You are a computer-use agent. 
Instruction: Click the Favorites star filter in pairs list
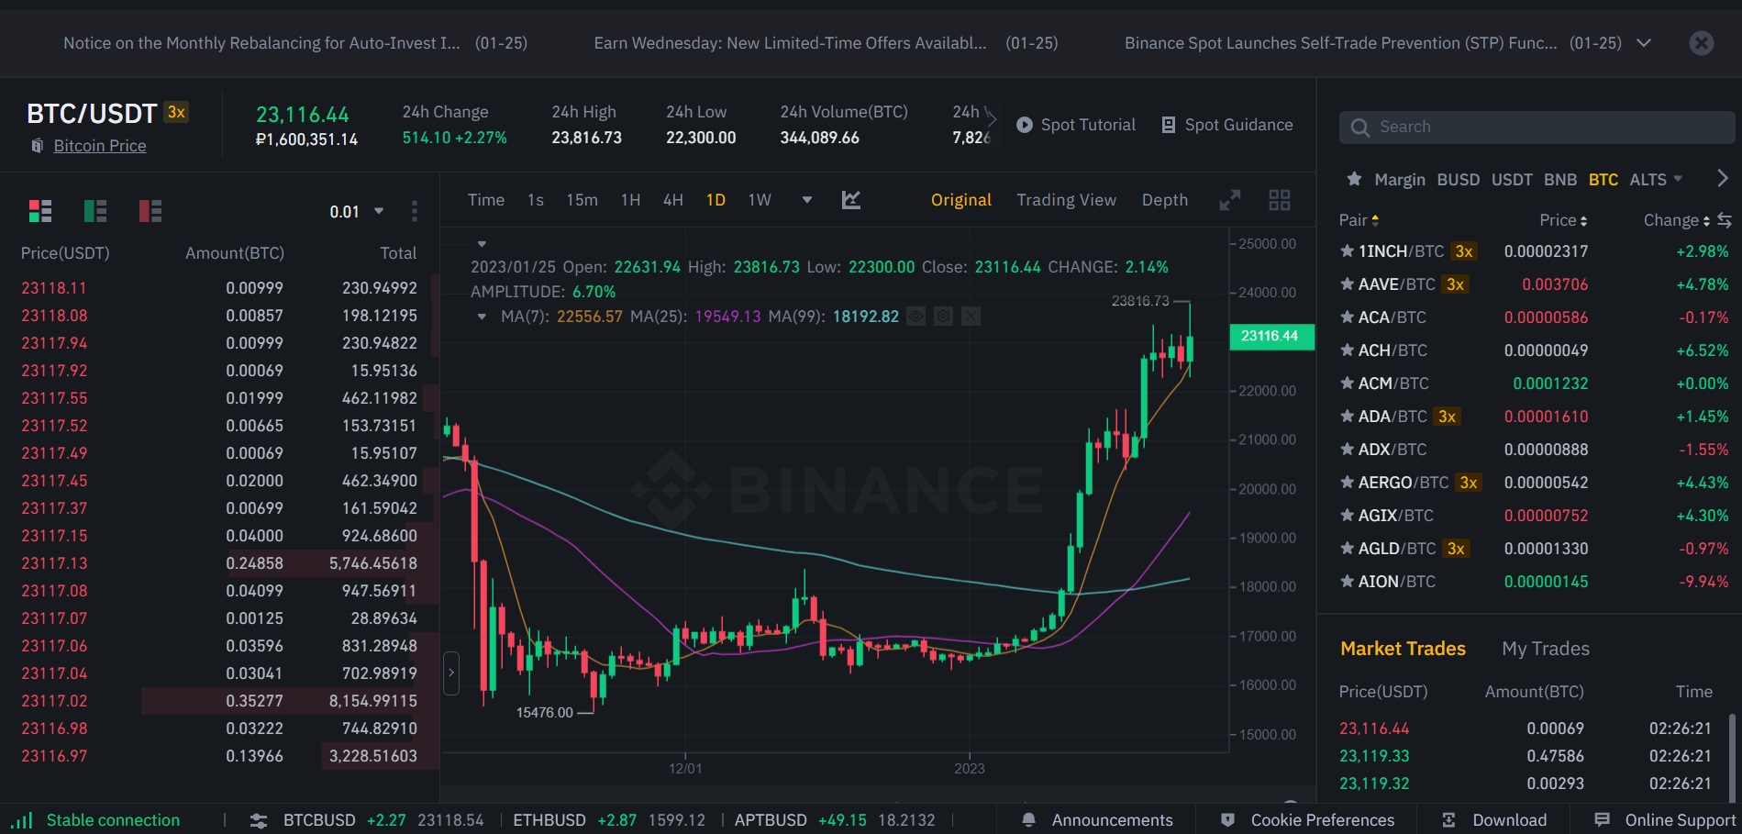tap(1354, 179)
